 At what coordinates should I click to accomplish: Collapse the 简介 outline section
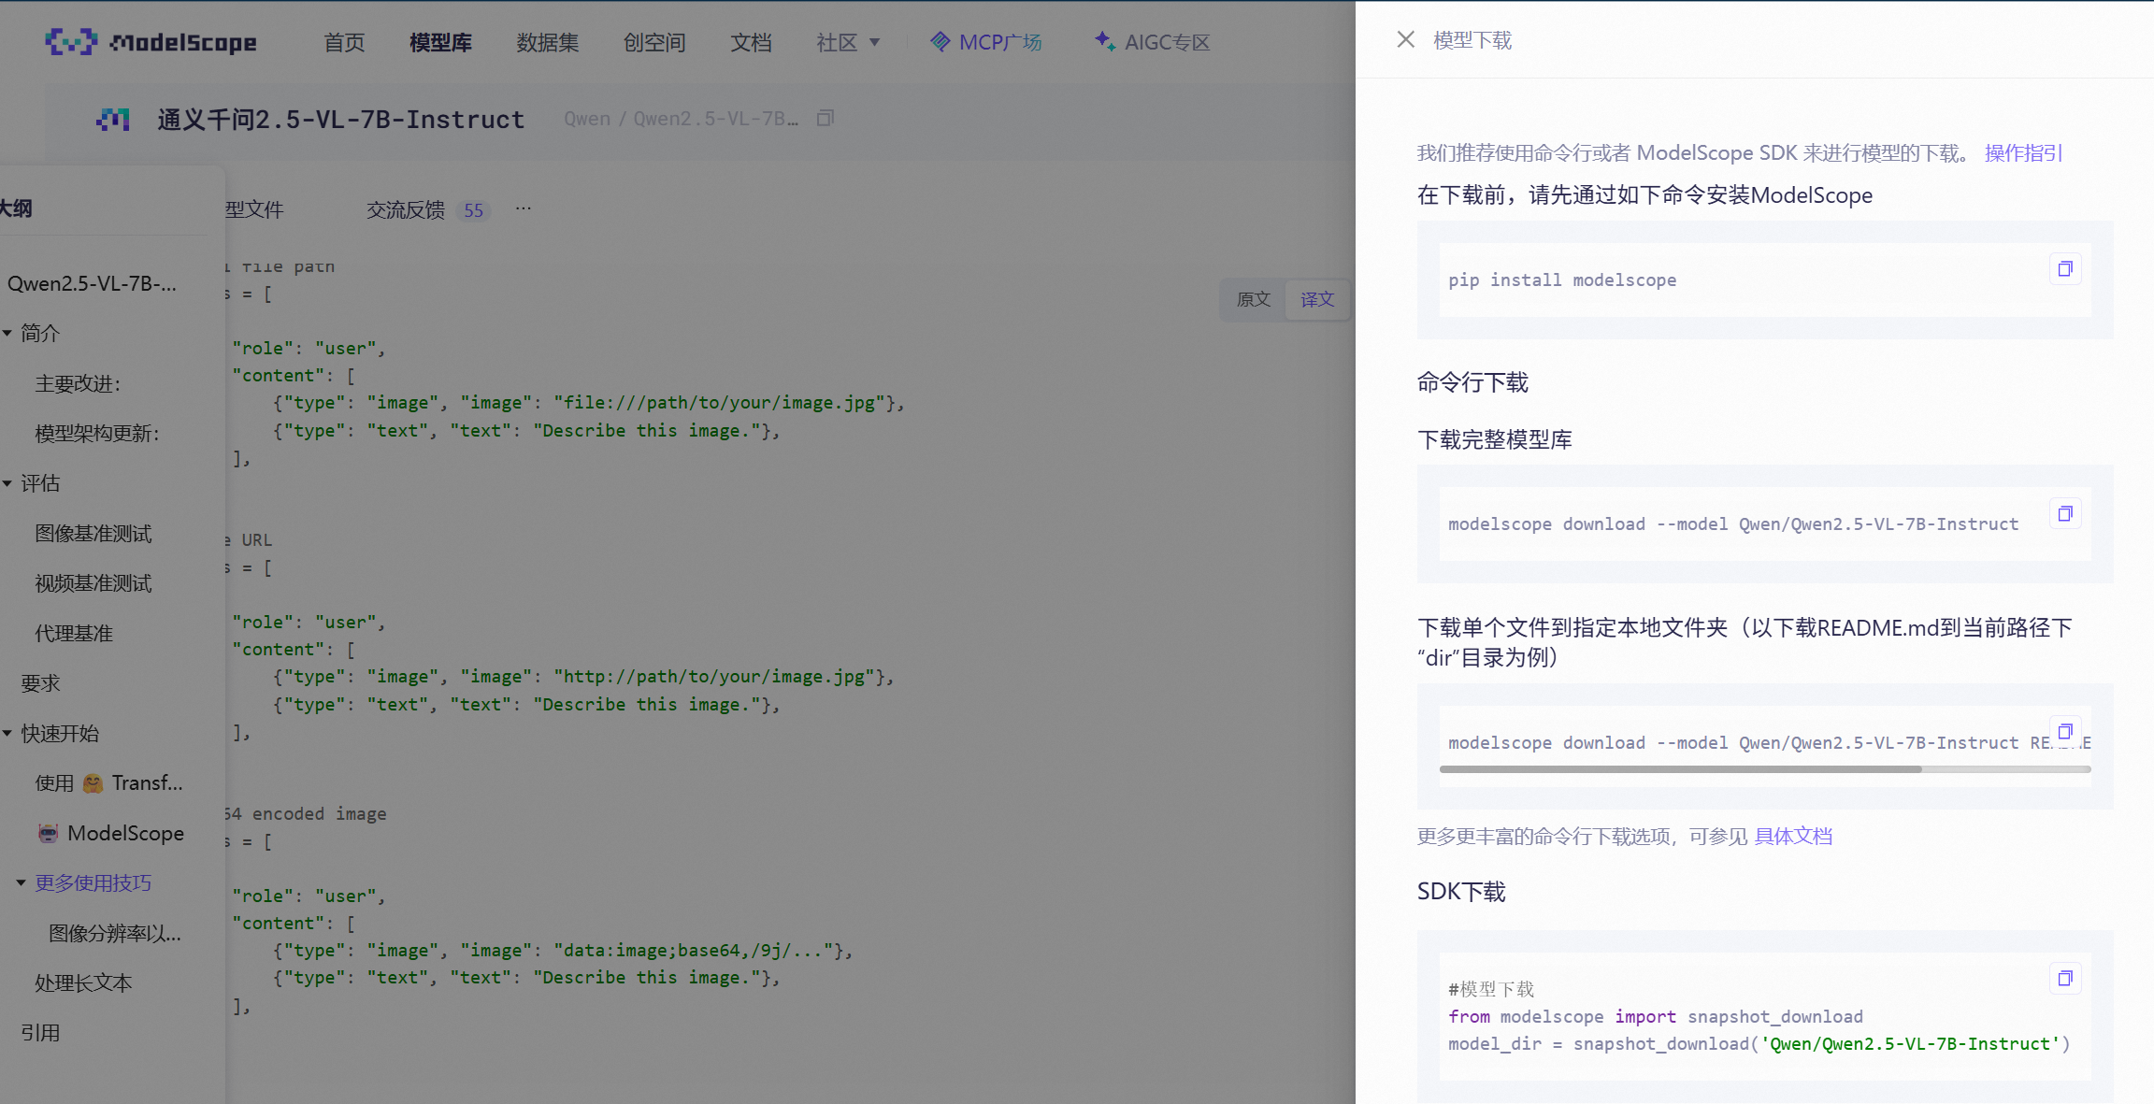tap(8, 333)
